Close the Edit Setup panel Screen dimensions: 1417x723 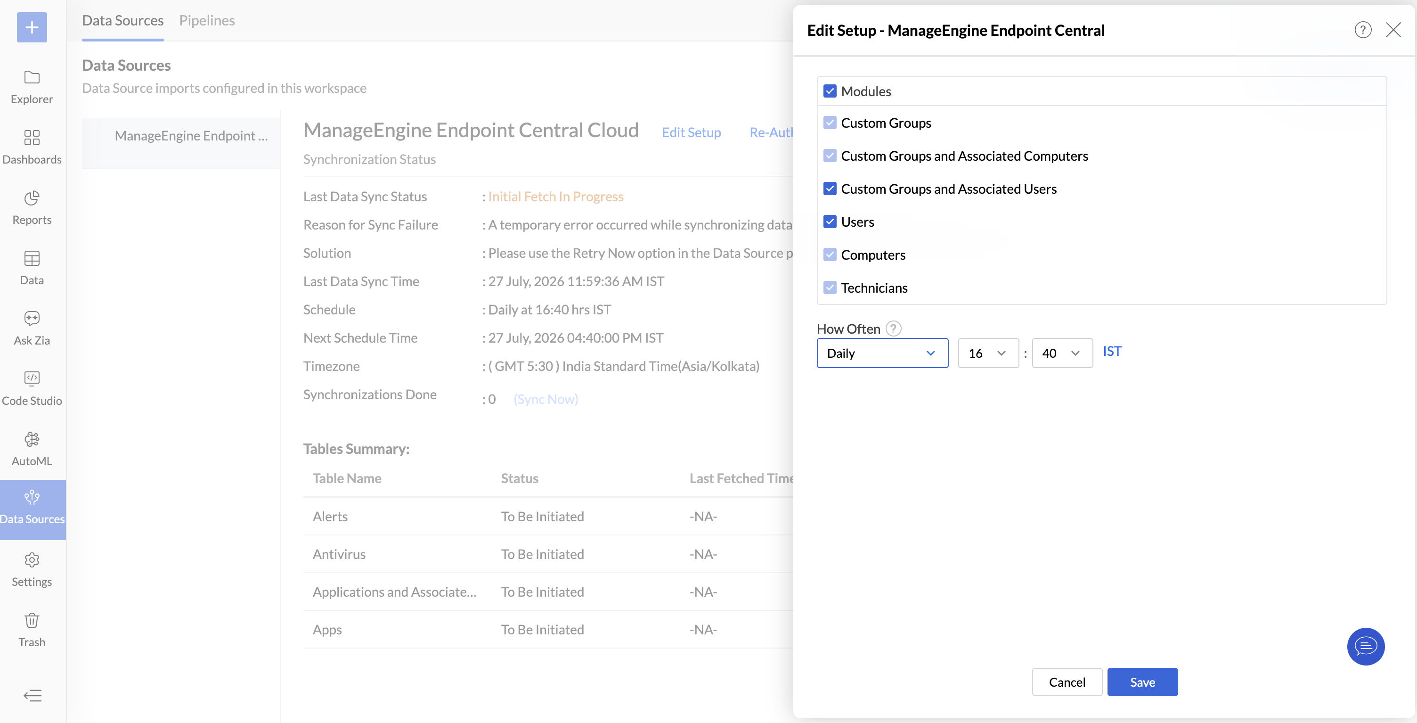click(1393, 30)
